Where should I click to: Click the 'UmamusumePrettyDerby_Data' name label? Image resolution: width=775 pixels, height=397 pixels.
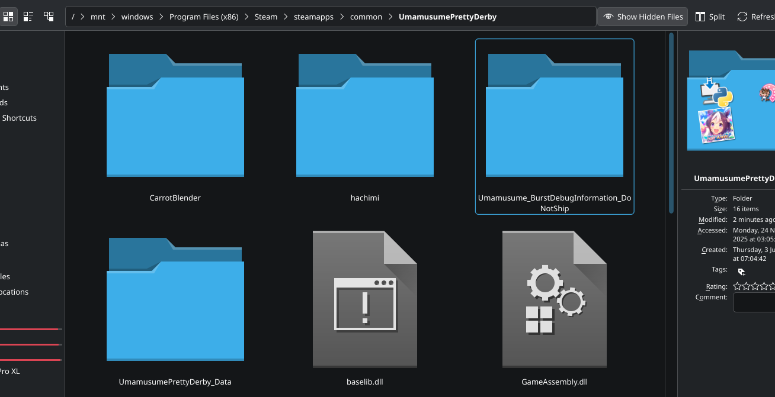175,382
